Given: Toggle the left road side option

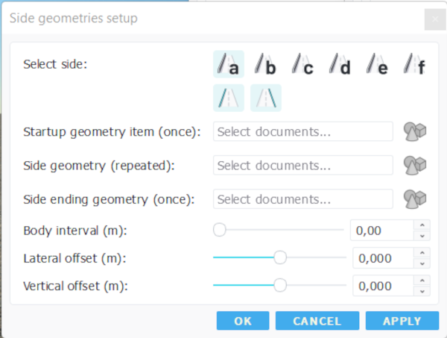Looking at the screenshot, I should pos(228,98).
